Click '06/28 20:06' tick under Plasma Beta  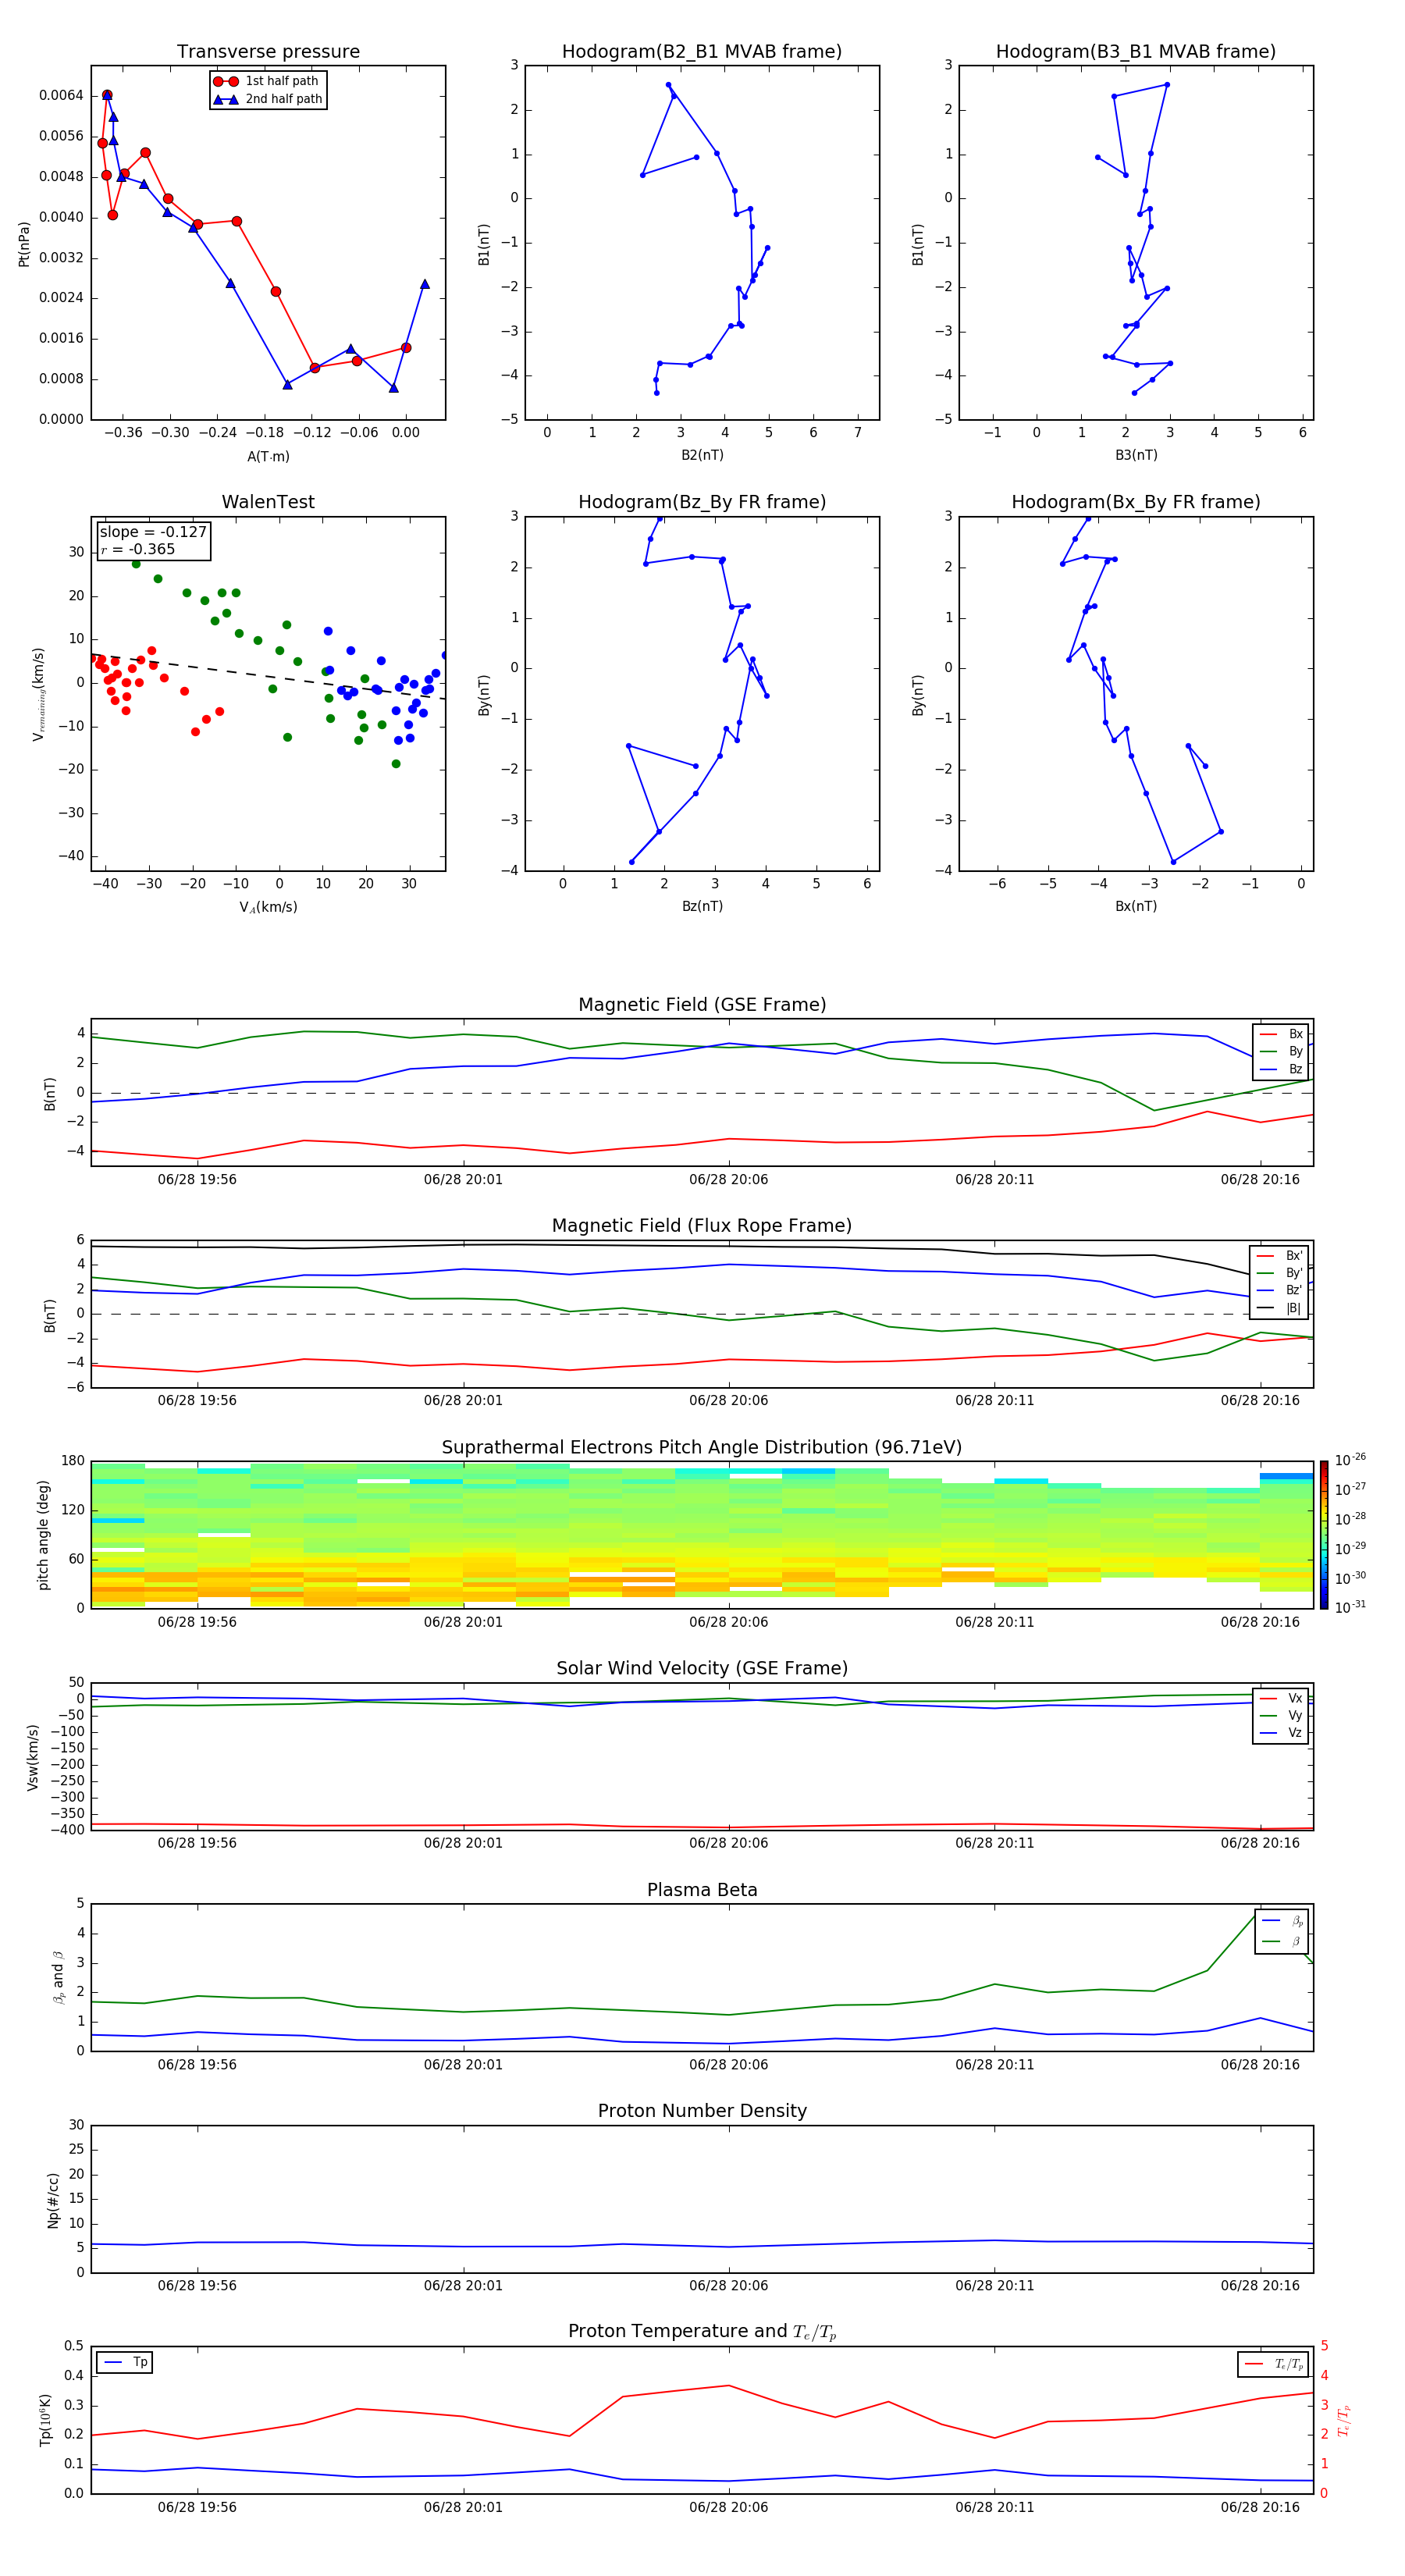coord(729,2065)
